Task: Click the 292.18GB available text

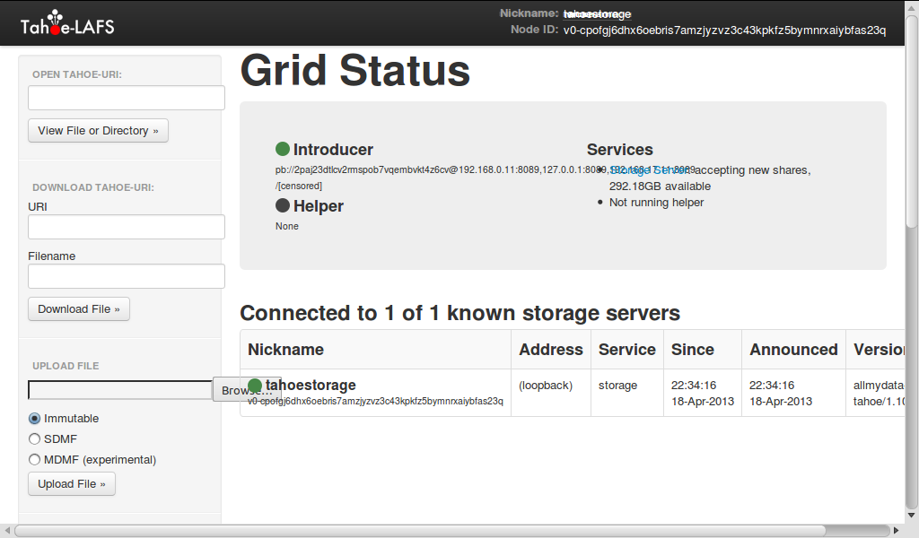Action: click(x=660, y=187)
